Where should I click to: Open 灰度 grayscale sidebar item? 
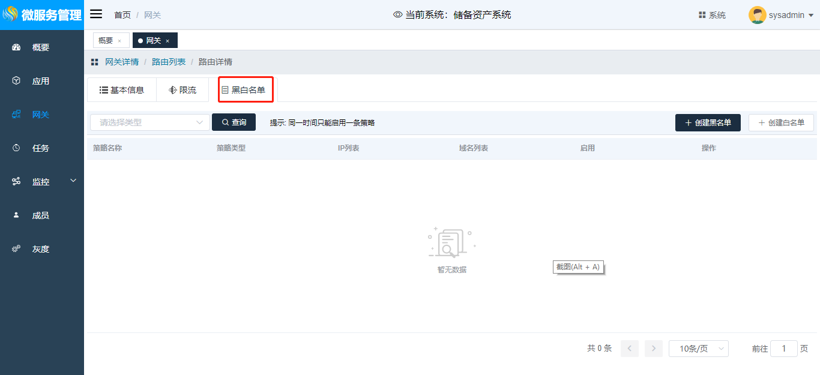pos(41,249)
